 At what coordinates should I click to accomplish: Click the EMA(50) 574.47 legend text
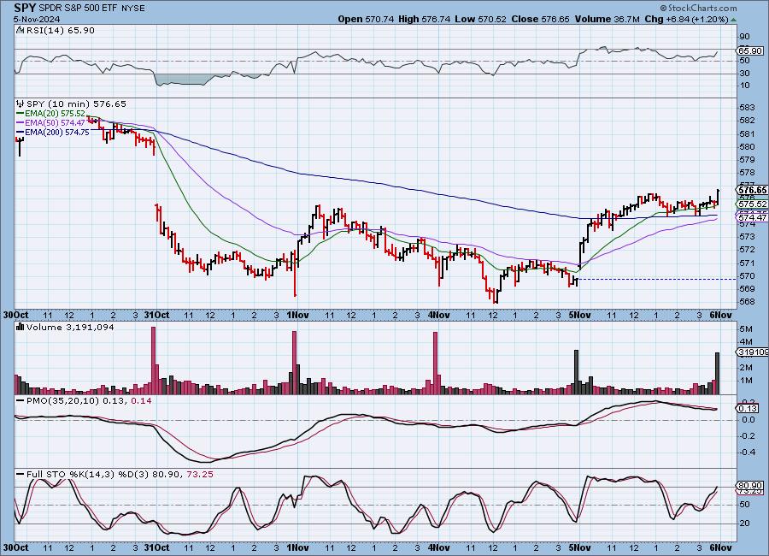point(55,123)
